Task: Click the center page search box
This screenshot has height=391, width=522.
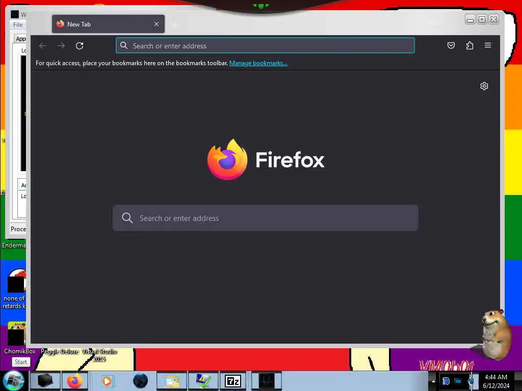Action: pos(265,218)
